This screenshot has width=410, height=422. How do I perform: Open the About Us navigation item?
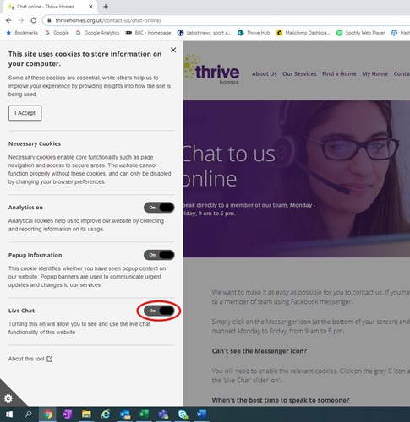[265, 73]
